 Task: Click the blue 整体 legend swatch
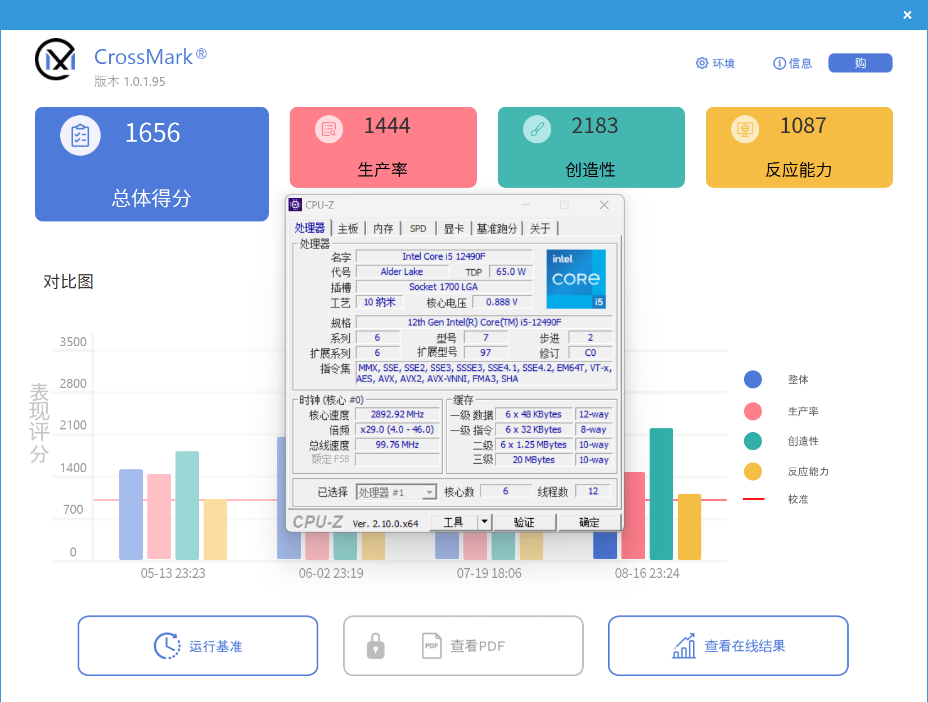point(753,379)
